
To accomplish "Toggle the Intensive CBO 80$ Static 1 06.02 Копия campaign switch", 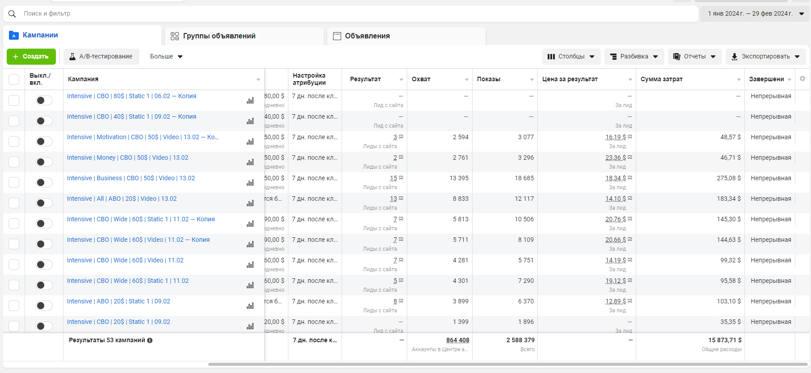I will click(44, 100).
